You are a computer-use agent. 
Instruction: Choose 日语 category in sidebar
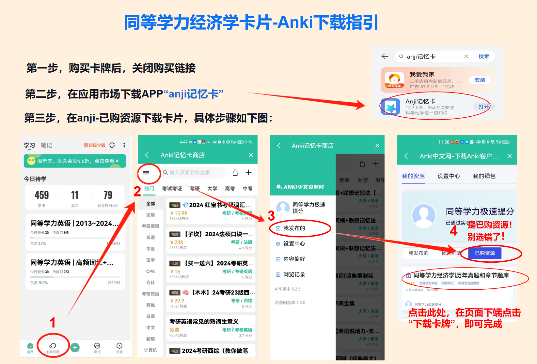point(150,316)
